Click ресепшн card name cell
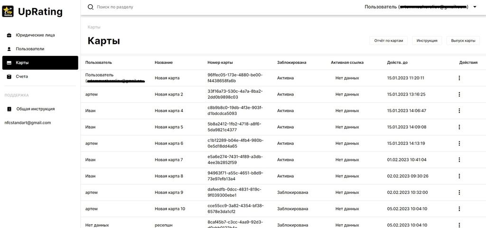 (x=164, y=225)
